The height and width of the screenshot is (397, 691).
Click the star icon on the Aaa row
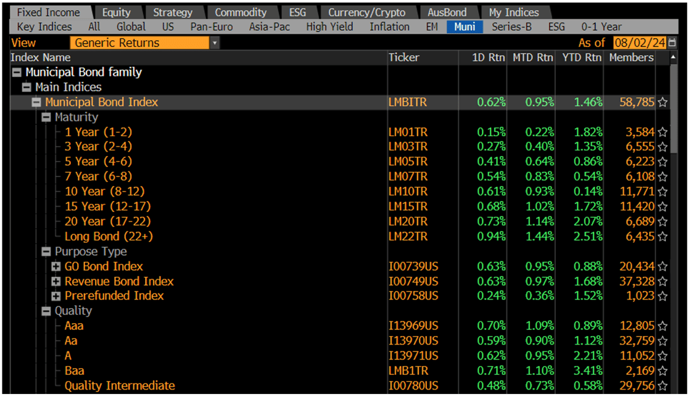(662, 325)
